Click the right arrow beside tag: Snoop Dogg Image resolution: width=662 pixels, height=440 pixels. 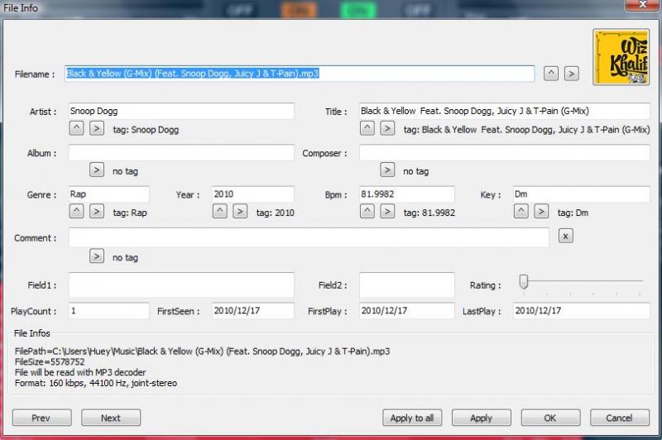[97, 128]
